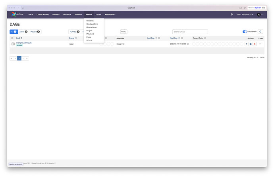Trigger the example_astronauts DAG with play icon
274x176 pixels.
247,44
